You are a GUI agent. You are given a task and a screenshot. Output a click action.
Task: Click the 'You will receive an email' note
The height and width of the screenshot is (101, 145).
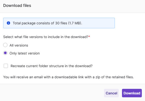click(69, 77)
